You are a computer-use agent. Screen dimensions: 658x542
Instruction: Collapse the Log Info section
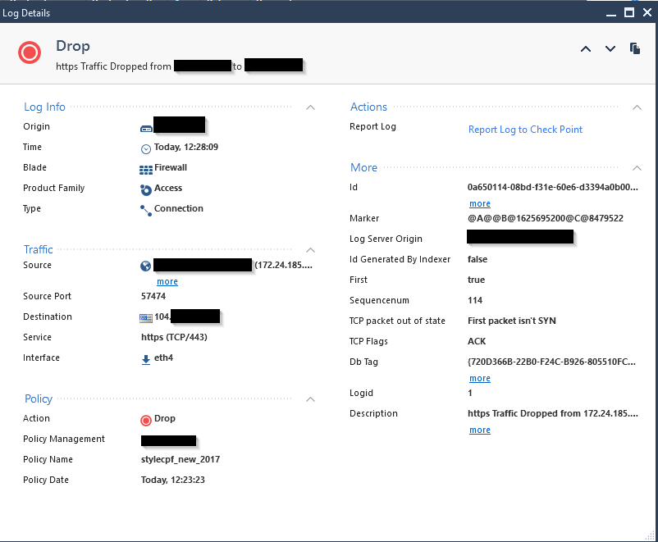[310, 107]
